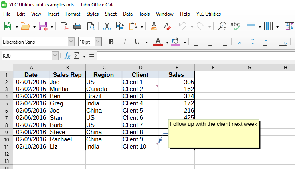The width and height of the screenshot is (295, 169).
Task: Toggle Bold formatting
Action: point(111,42)
